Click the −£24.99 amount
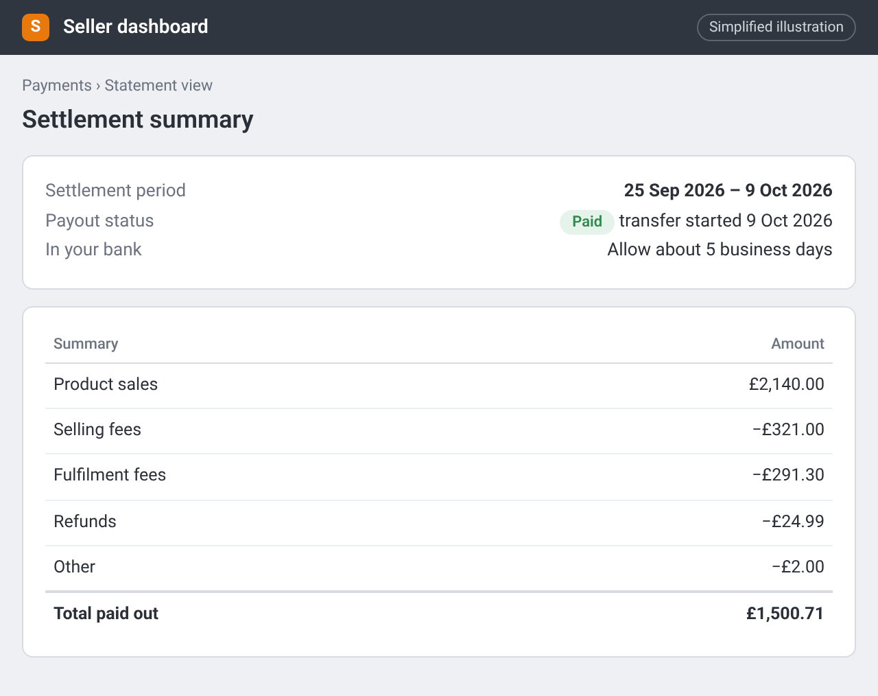The height and width of the screenshot is (696, 878). point(793,521)
